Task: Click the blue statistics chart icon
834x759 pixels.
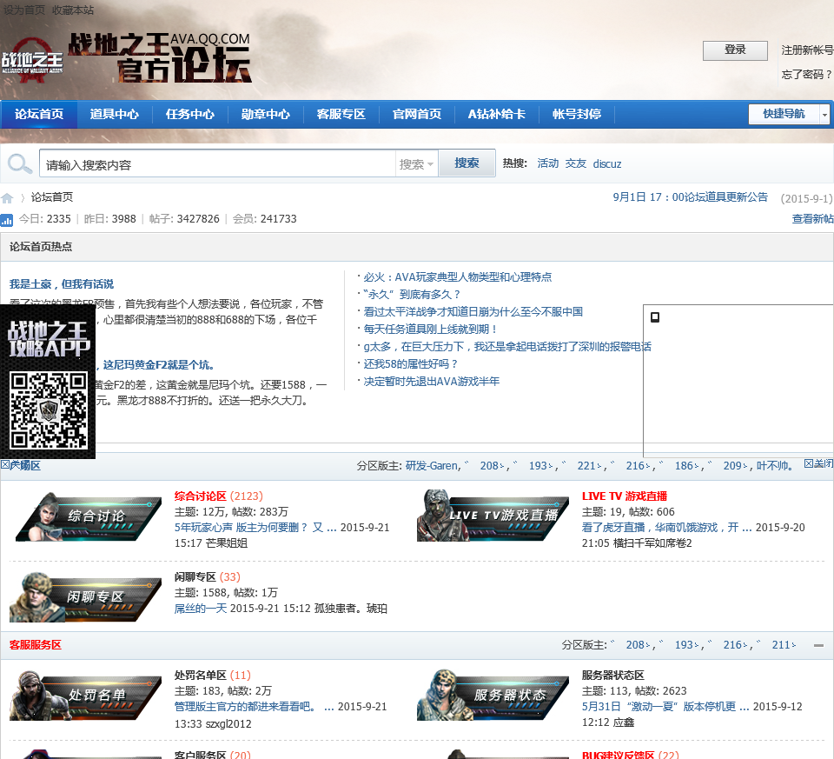Action: click(6, 219)
